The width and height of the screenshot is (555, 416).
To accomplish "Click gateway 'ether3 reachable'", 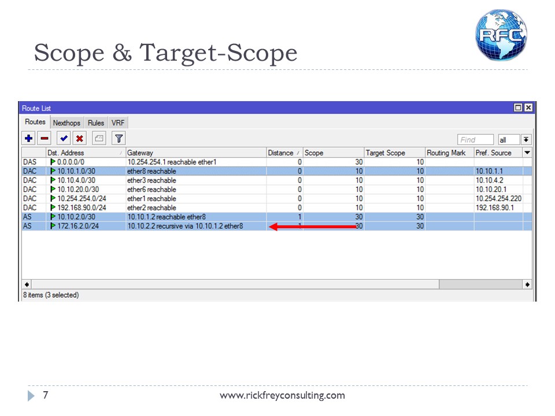I will click(x=151, y=180).
